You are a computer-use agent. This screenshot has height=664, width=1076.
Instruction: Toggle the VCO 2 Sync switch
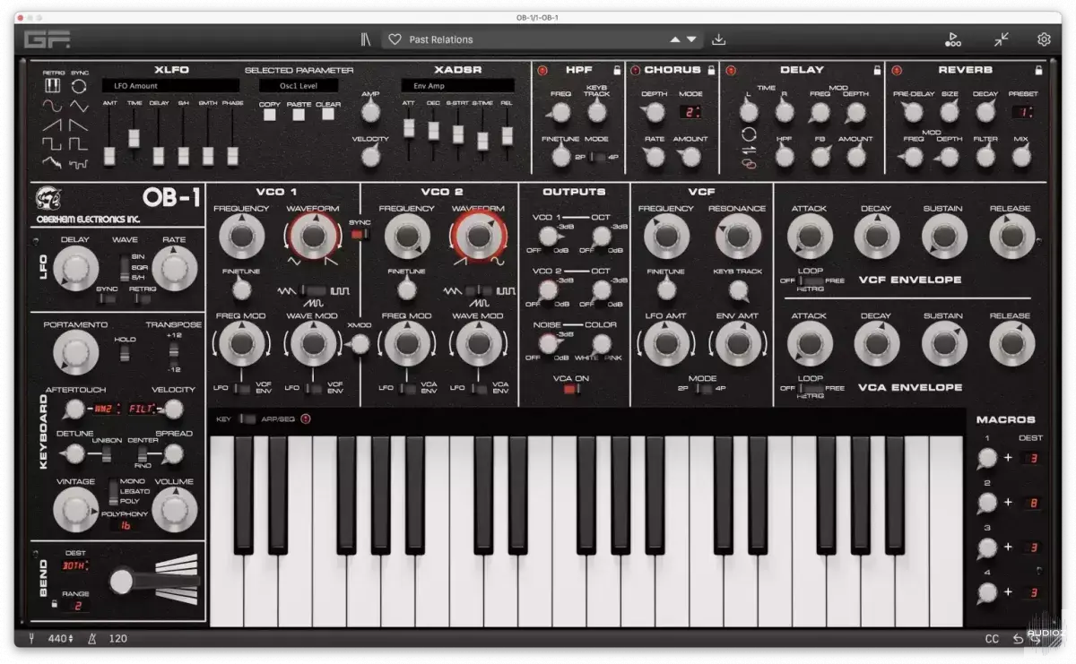[358, 234]
